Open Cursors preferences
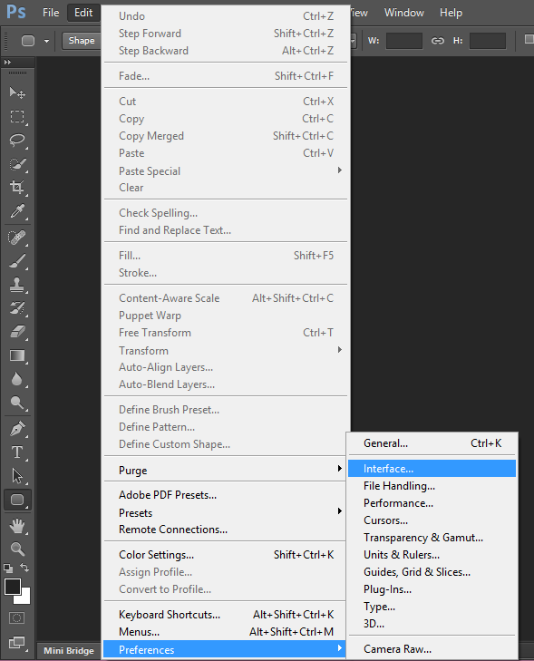Image resolution: width=534 pixels, height=661 pixels. (432, 520)
